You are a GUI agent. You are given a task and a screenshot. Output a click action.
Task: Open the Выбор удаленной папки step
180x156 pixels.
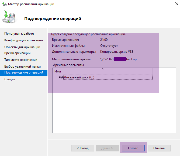23,67
